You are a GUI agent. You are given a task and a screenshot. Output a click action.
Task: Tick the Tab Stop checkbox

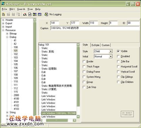(x=84, y=87)
